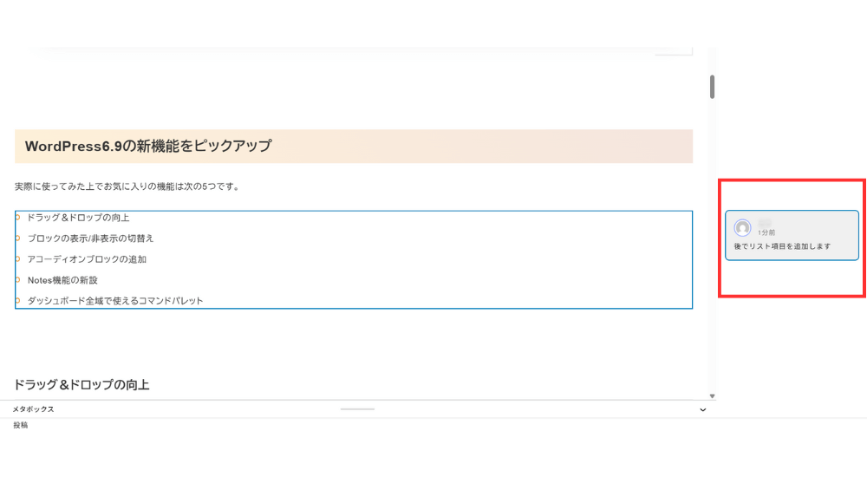
Task: Click the 1分前 timestamp on the note
Action: pos(766,232)
